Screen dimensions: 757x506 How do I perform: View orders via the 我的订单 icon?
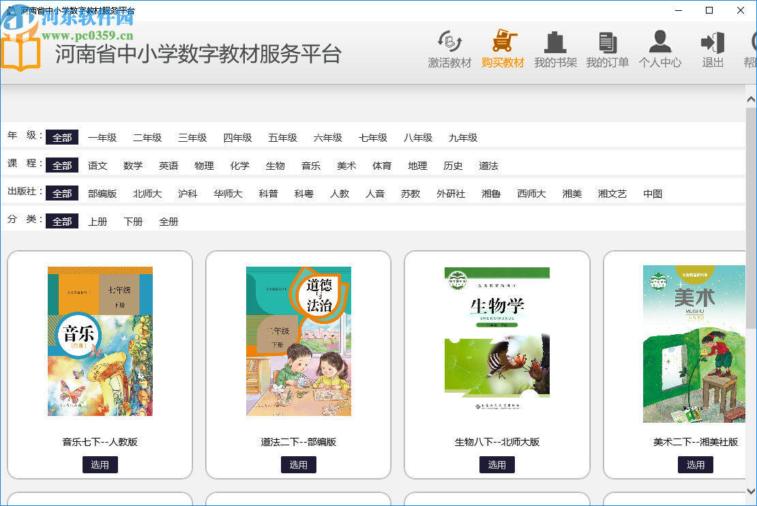(x=607, y=41)
